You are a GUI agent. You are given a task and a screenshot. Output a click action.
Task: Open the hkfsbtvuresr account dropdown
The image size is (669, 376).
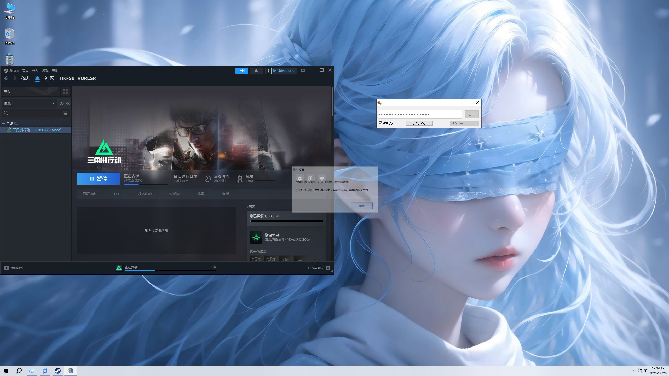(x=284, y=71)
